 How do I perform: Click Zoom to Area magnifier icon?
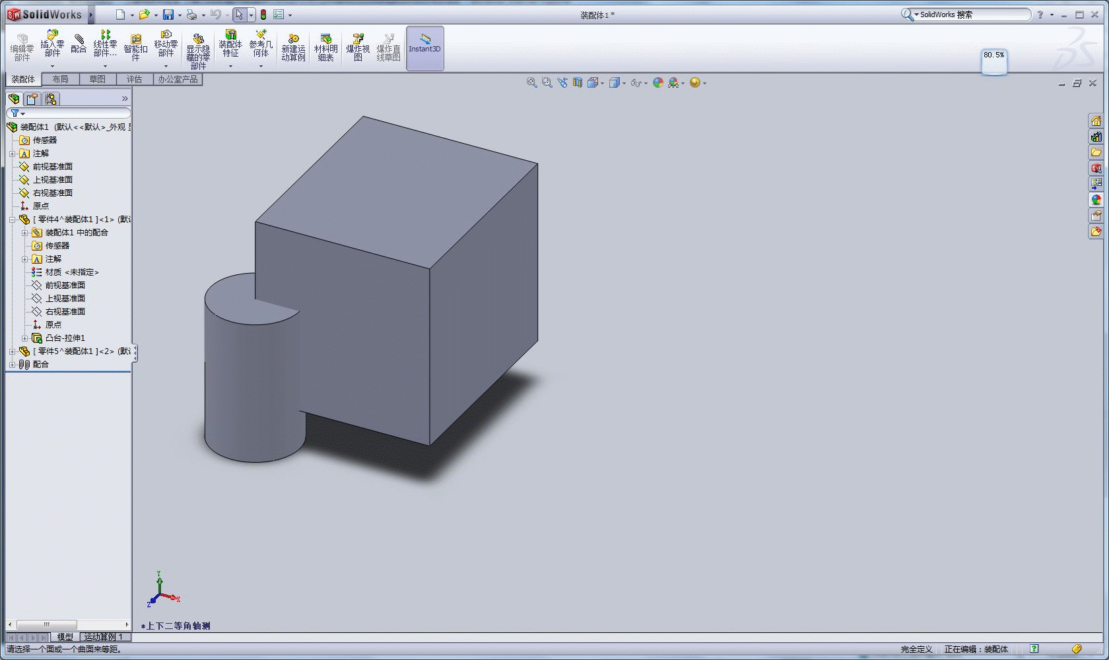coord(547,82)
